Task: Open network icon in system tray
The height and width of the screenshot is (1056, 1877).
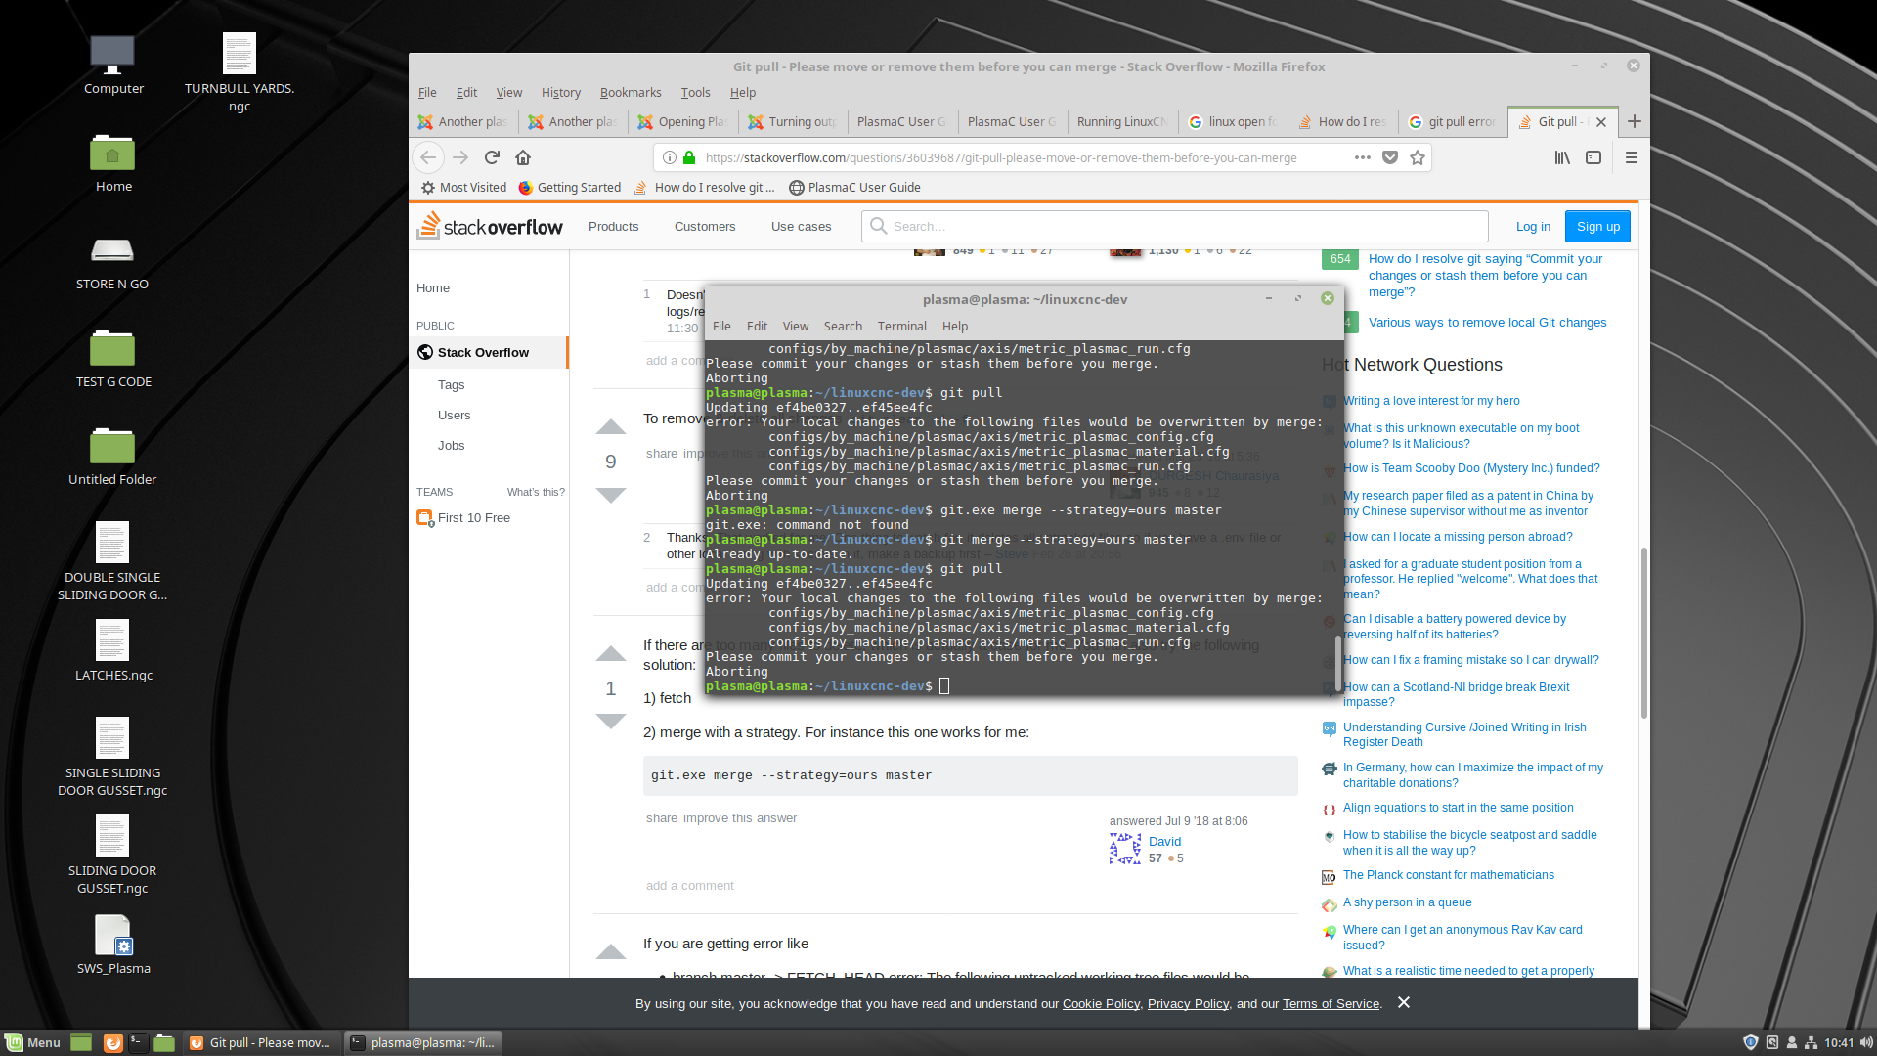Action: pyautogui.click(x=1811, y=1043)
